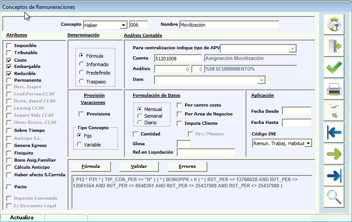Click the Fórmula button
This screenshot has height=222, width=352.
tap(91, 166)
